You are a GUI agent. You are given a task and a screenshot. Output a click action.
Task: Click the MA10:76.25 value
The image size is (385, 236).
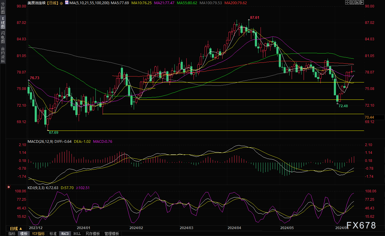pyautogui.click(x=142, y=3)
